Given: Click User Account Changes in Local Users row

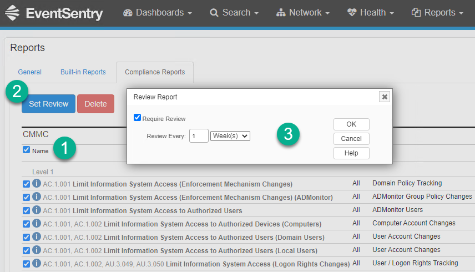Looking at the screenshot, I should [406, 250].
